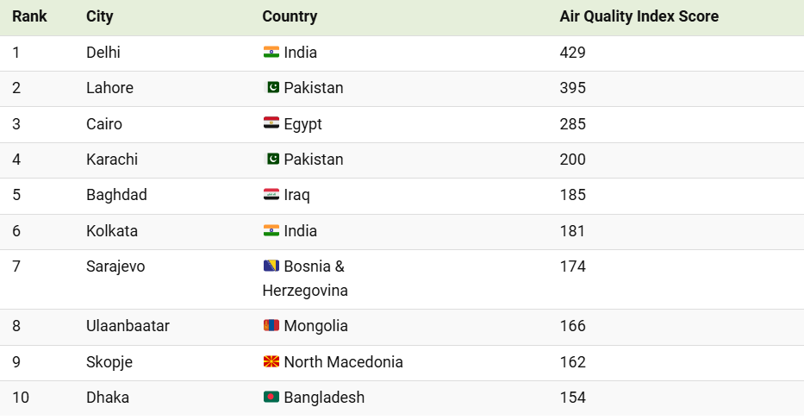Click the City column header
The image size is (804, 420).
(99, 16)
